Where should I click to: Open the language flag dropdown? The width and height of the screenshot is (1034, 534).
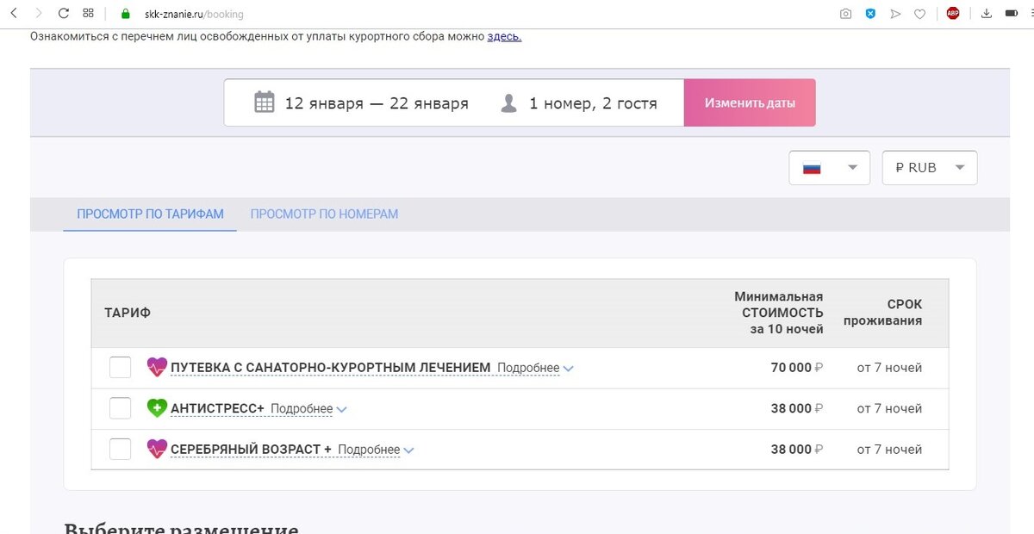[x=829, y=167]
